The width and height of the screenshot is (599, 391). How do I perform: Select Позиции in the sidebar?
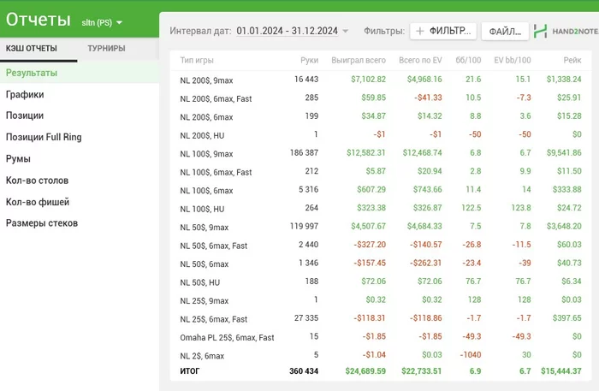pyautogui.click(x=25, y=116)
